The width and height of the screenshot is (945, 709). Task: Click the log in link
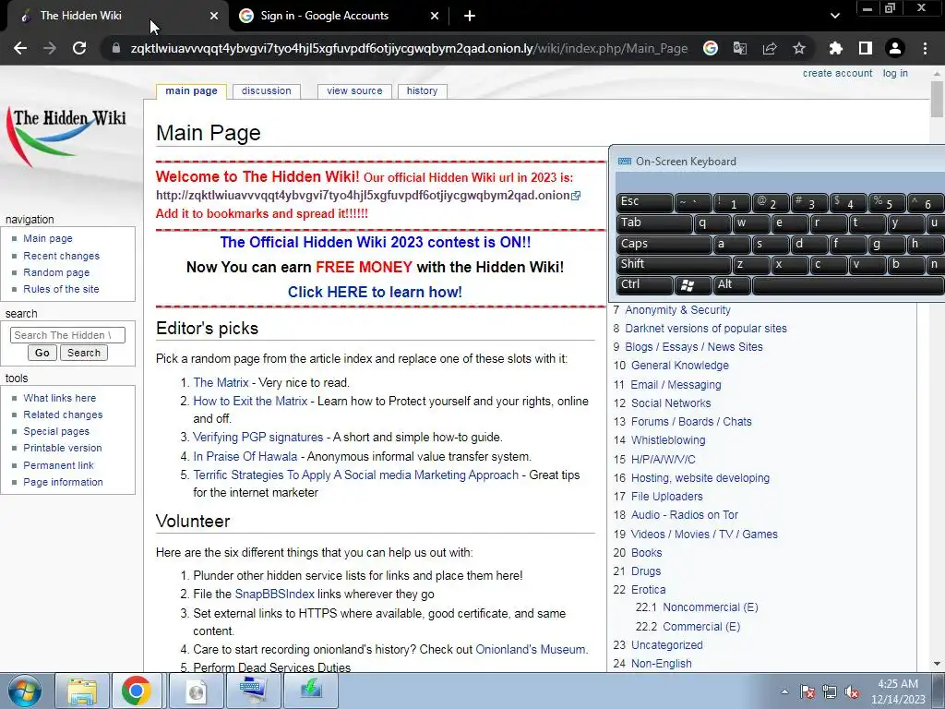[x=895, y=73]
